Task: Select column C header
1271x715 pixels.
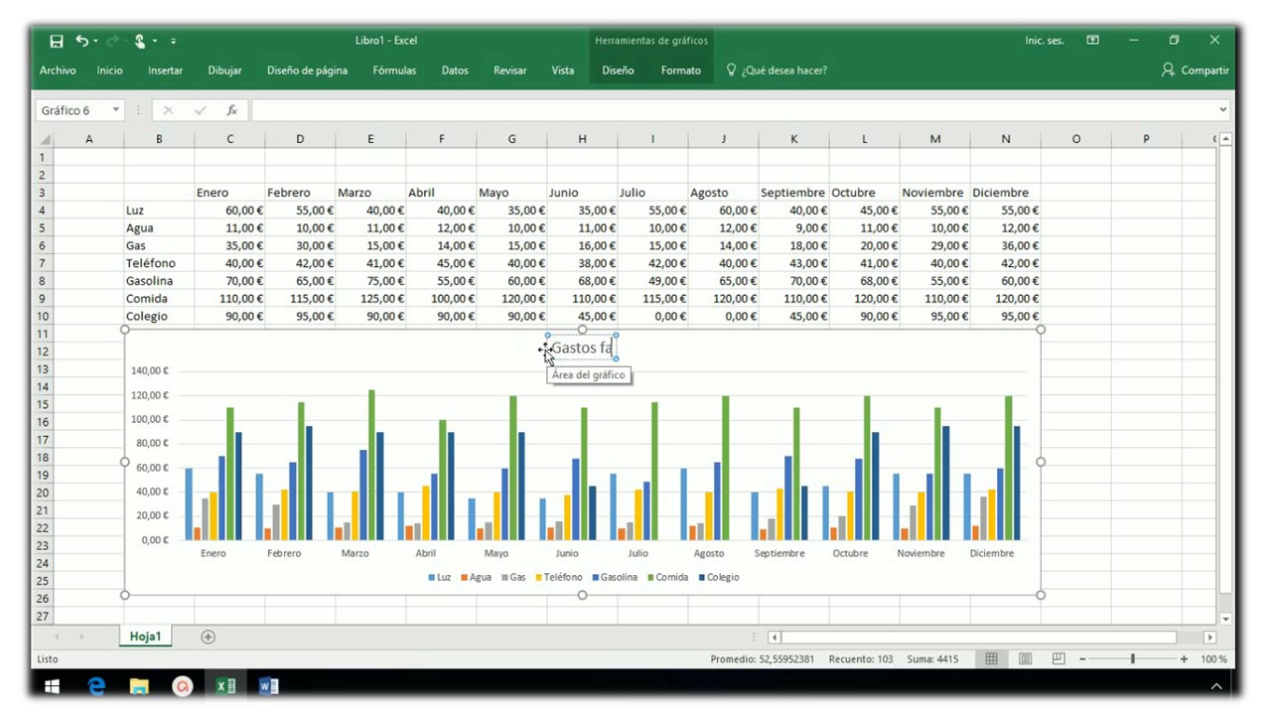Action: 229,139
